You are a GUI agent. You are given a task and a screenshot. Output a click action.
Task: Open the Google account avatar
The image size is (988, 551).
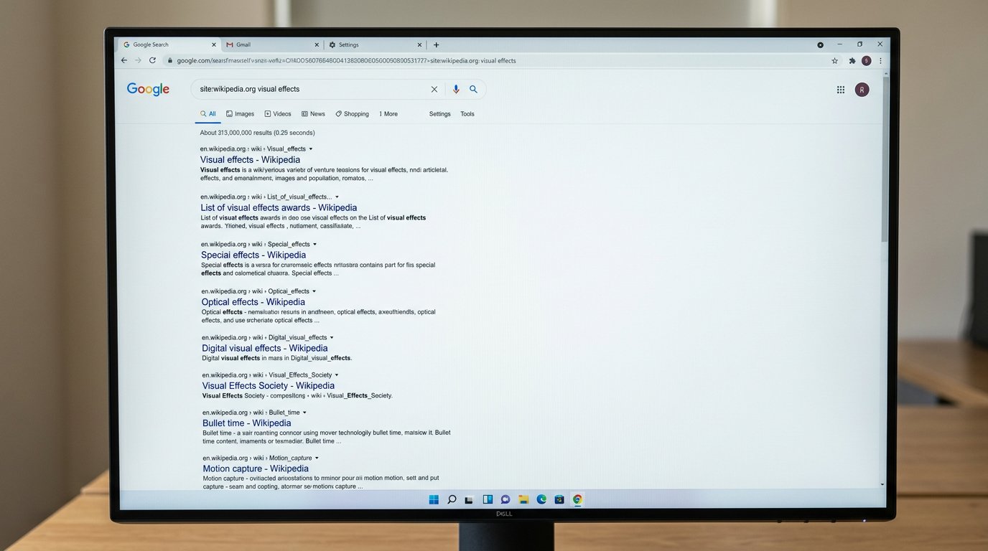pos(862,90)
